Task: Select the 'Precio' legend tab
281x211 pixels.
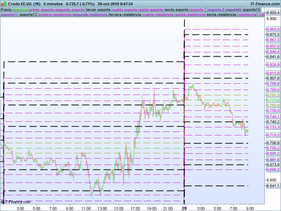Action: (6, 9)
